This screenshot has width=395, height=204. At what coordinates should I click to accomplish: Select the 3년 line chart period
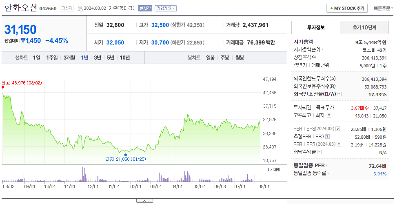(98, 58)
